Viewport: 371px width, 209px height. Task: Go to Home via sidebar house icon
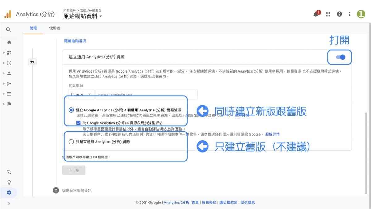(x=9, y=42)
